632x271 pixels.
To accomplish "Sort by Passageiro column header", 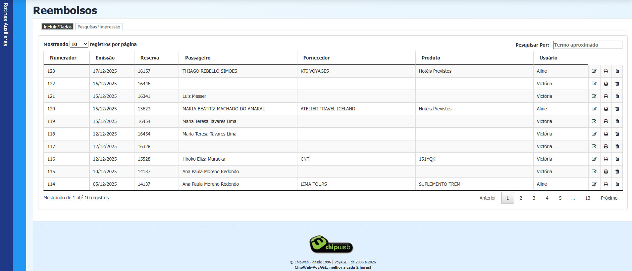I will pyautogui.click(x=198, y=58).
